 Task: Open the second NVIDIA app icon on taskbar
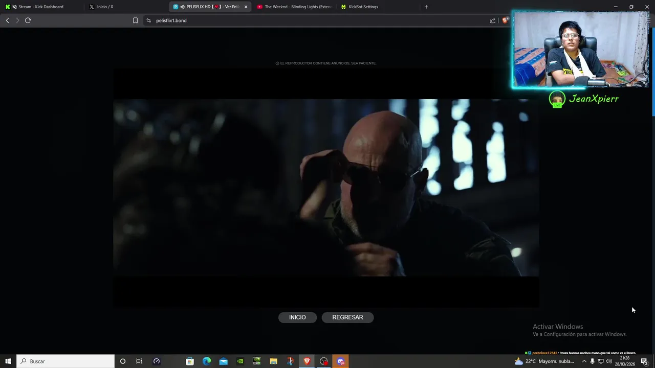(x=257, y=361)
